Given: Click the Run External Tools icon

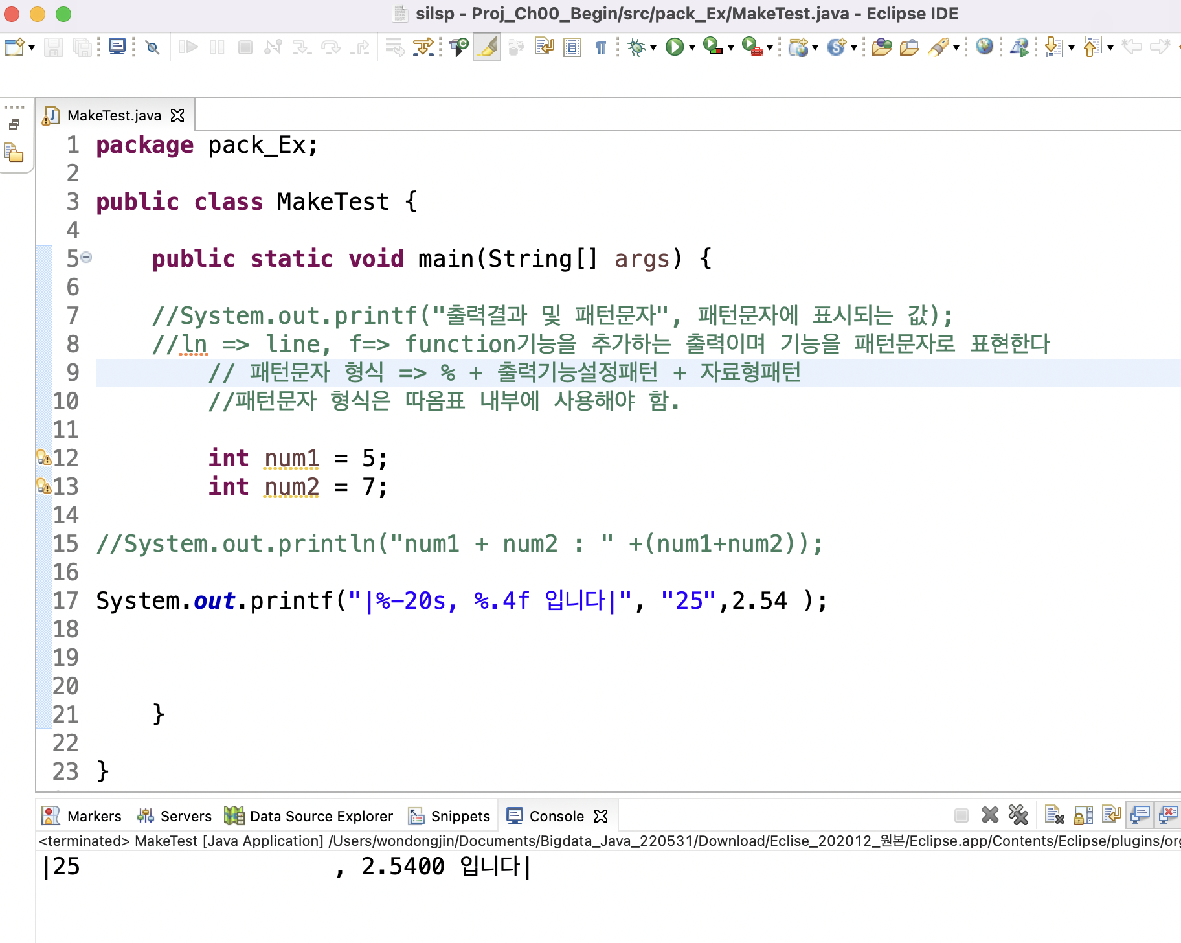Looking at the screenshot, I should 752,47.
